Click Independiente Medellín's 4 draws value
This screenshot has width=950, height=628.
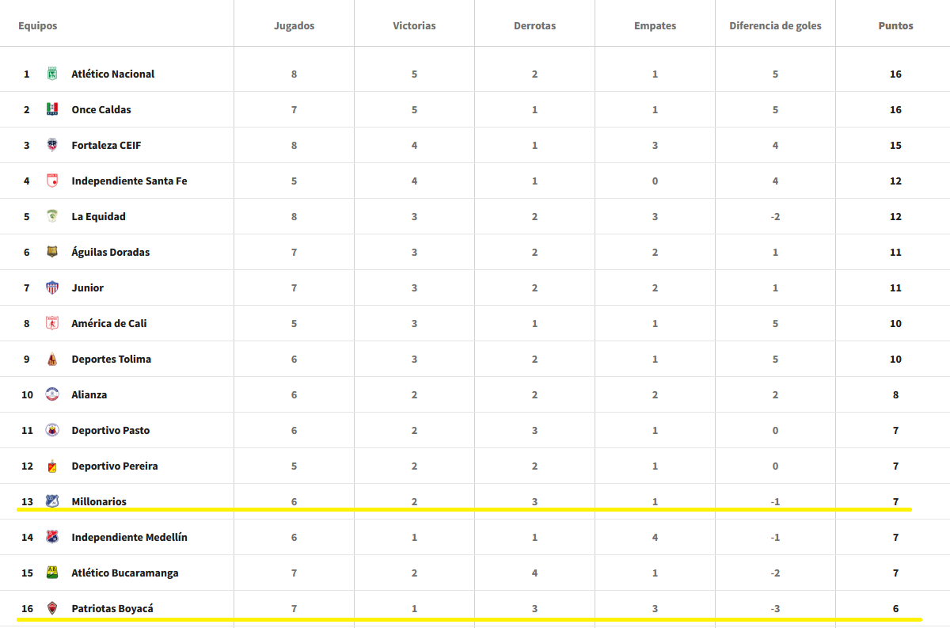click(655, 537)
